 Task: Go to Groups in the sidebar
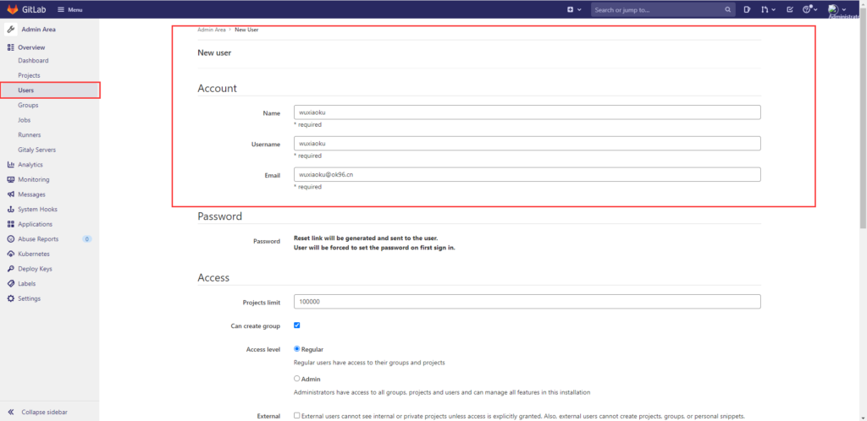pyautogui.click(x=28, y=105)
